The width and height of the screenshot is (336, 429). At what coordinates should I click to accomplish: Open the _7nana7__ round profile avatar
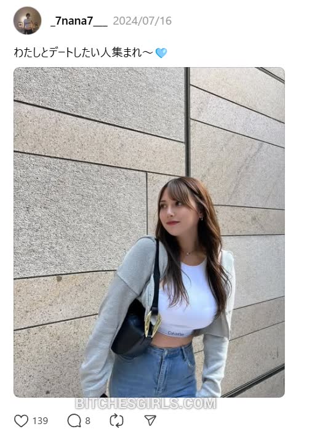pyautogui.click(x=27, y=20)
